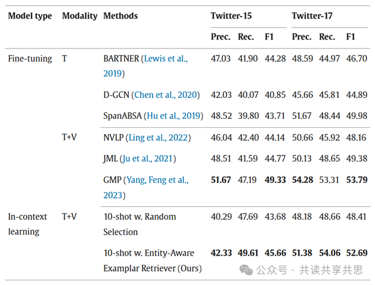Click the WeChat logo in the watermark
Image resolution: width=375 pixels, height=285 pixels.
[x=246, y=270]
